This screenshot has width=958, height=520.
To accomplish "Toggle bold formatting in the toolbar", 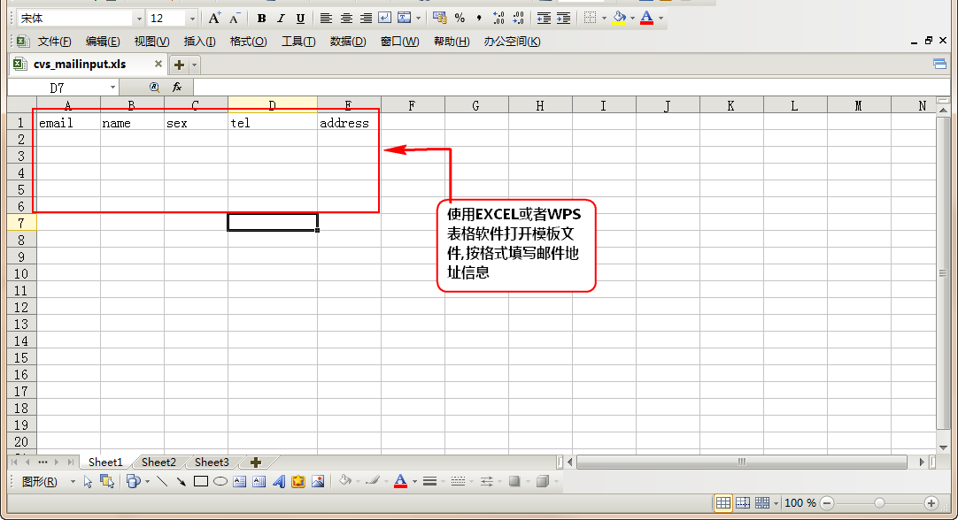I will coord(261,19).
